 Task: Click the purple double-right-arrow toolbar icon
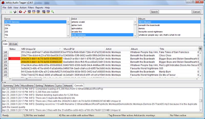coord(38,12)
